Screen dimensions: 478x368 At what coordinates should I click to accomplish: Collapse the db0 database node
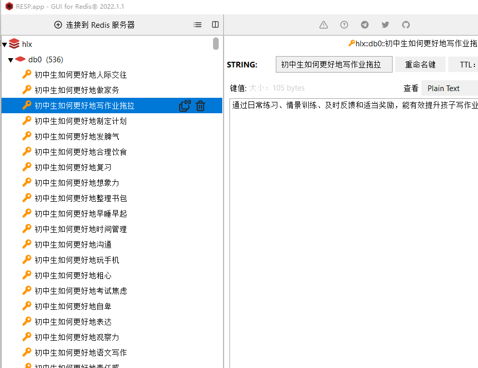(x=11, y=60)
